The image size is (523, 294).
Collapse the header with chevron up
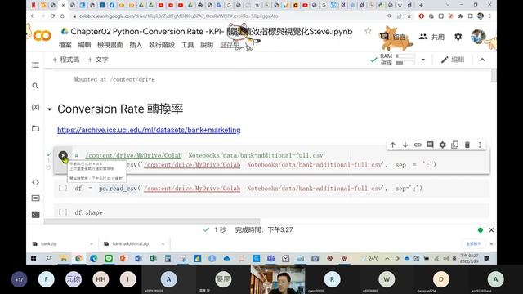click(482, 60)
